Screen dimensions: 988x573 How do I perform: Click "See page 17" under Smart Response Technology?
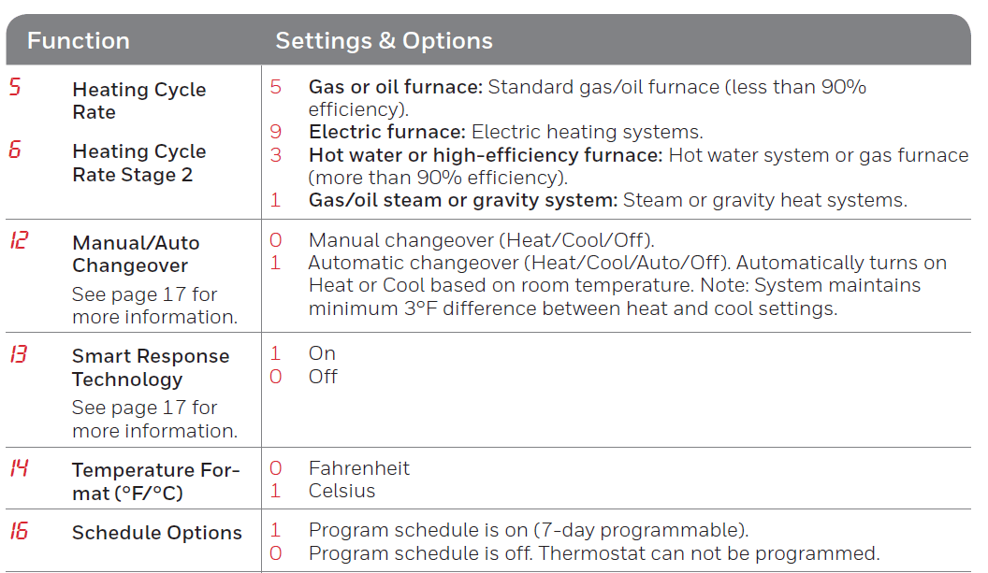[x=144, y=408]
